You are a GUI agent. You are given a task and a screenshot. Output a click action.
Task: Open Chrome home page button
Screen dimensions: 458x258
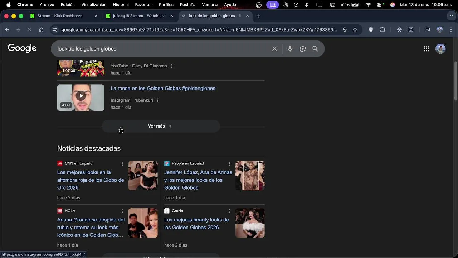pos(42,30)
